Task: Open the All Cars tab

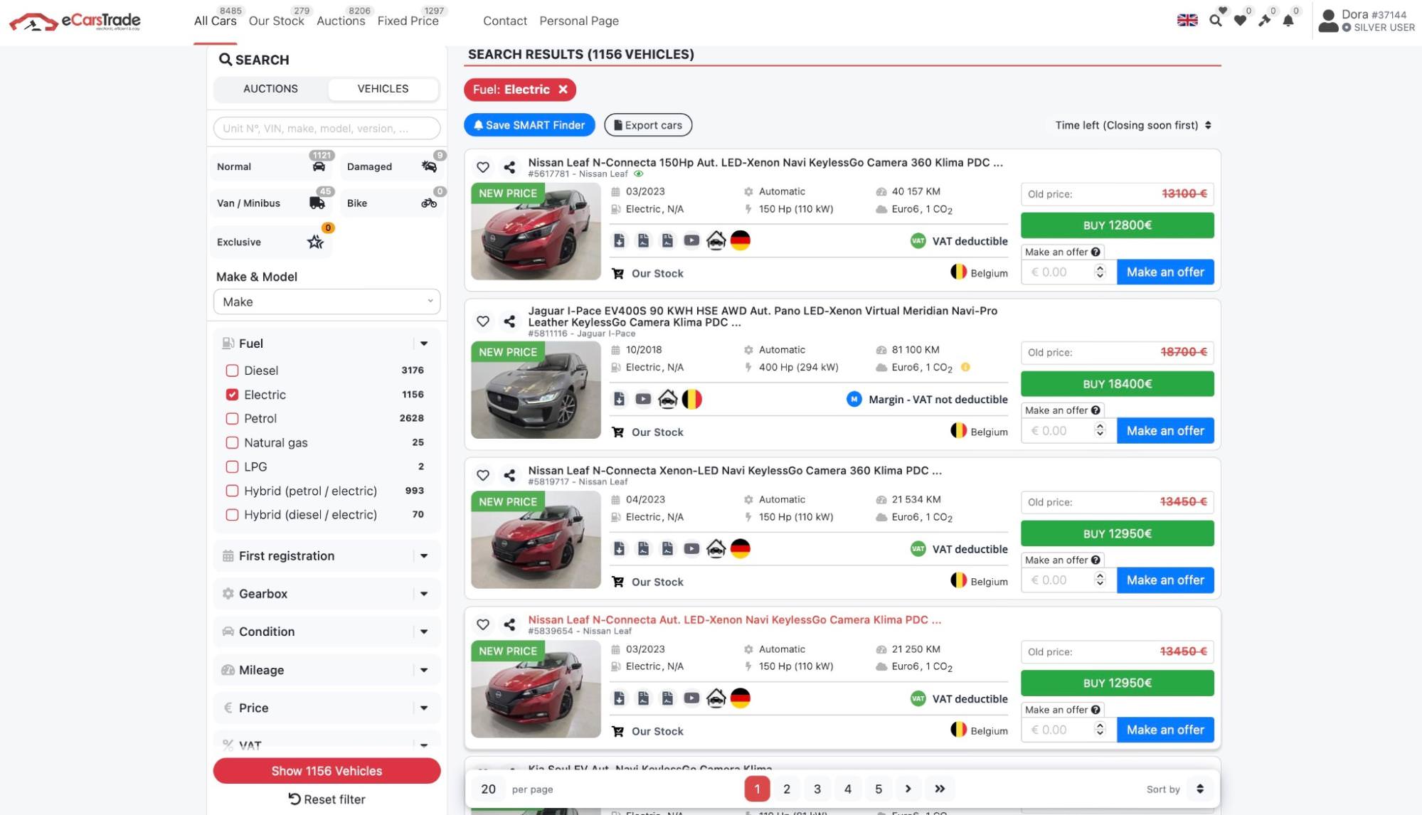Action: pos(215,21)
